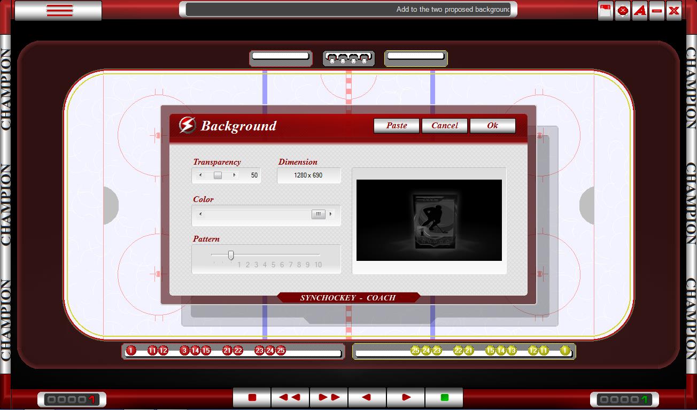Viewport: 697px width, 410px height.
Task: Click the red letter A icon
Action: click(x=640, y=11)
